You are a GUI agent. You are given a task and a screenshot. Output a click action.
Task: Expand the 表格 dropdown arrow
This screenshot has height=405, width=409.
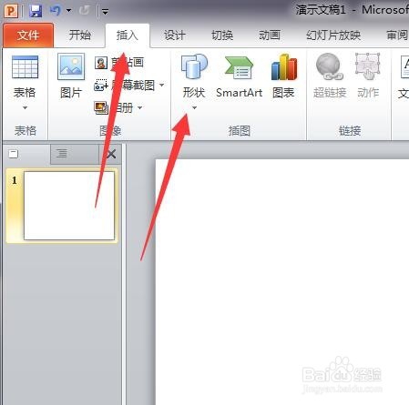point(25,107)
